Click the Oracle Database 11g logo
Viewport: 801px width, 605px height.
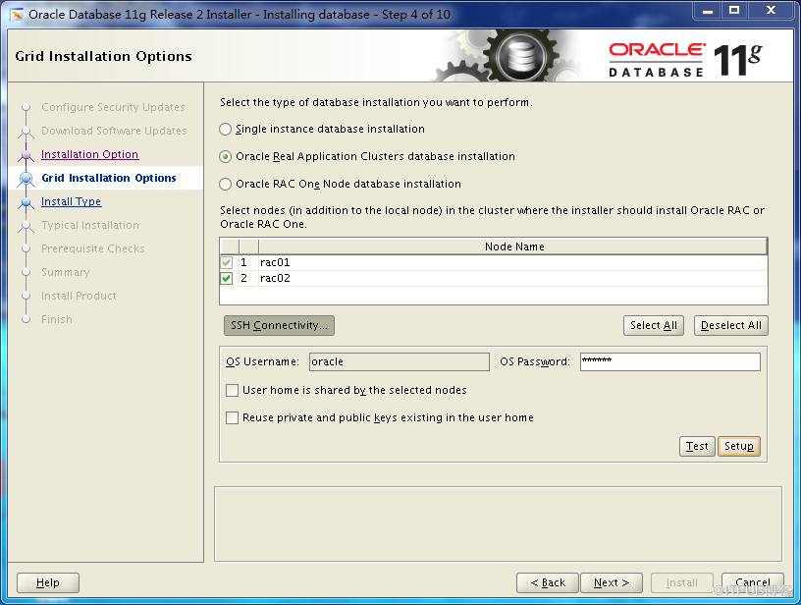pos(685,59)
